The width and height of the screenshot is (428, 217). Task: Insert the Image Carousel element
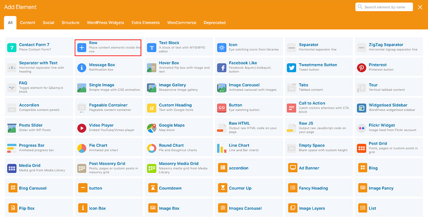pos(249,87)
